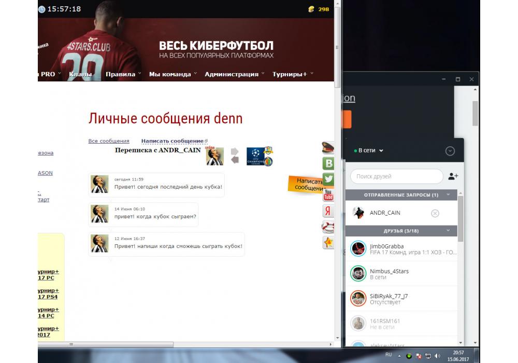Click the YouTube sidebar icon

click(328, 195)
